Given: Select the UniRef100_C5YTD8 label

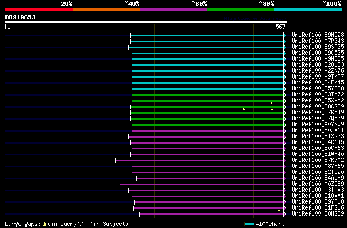Looking at the screenshot, I should [318, 89].
